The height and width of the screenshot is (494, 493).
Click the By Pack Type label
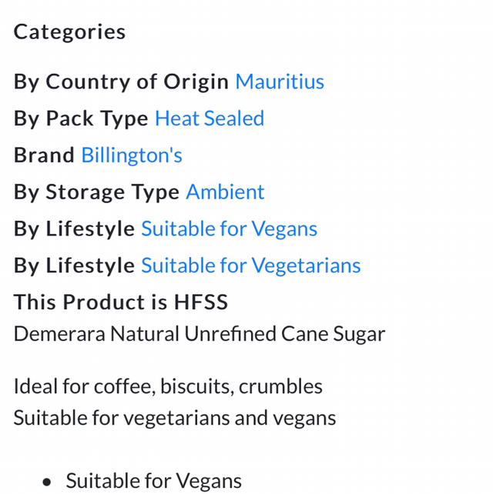click(x=81, y=118)
